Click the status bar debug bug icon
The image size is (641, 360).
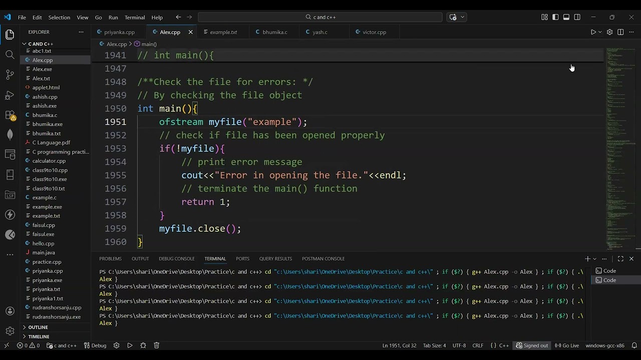click(143, 345)
